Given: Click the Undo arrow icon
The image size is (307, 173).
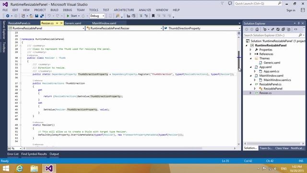Looking at the screenshot, I should pos(49,16).
